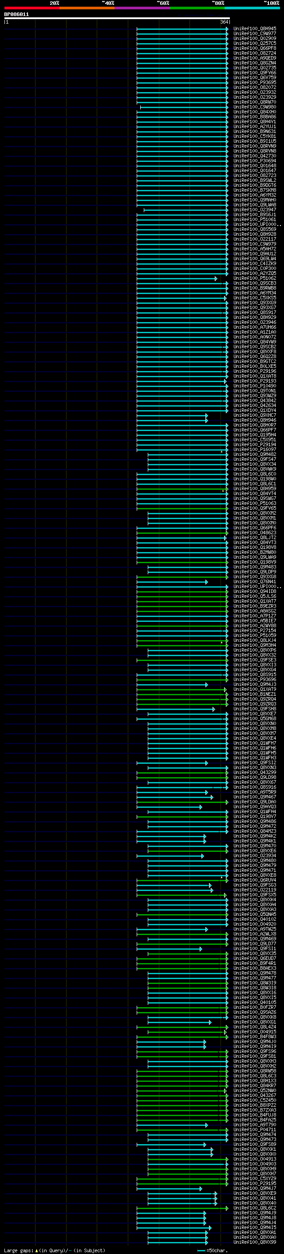
Task: Click the alignment bar for UniRef100_C9W980
Action: pyautogui.click(x=184, y=107)
